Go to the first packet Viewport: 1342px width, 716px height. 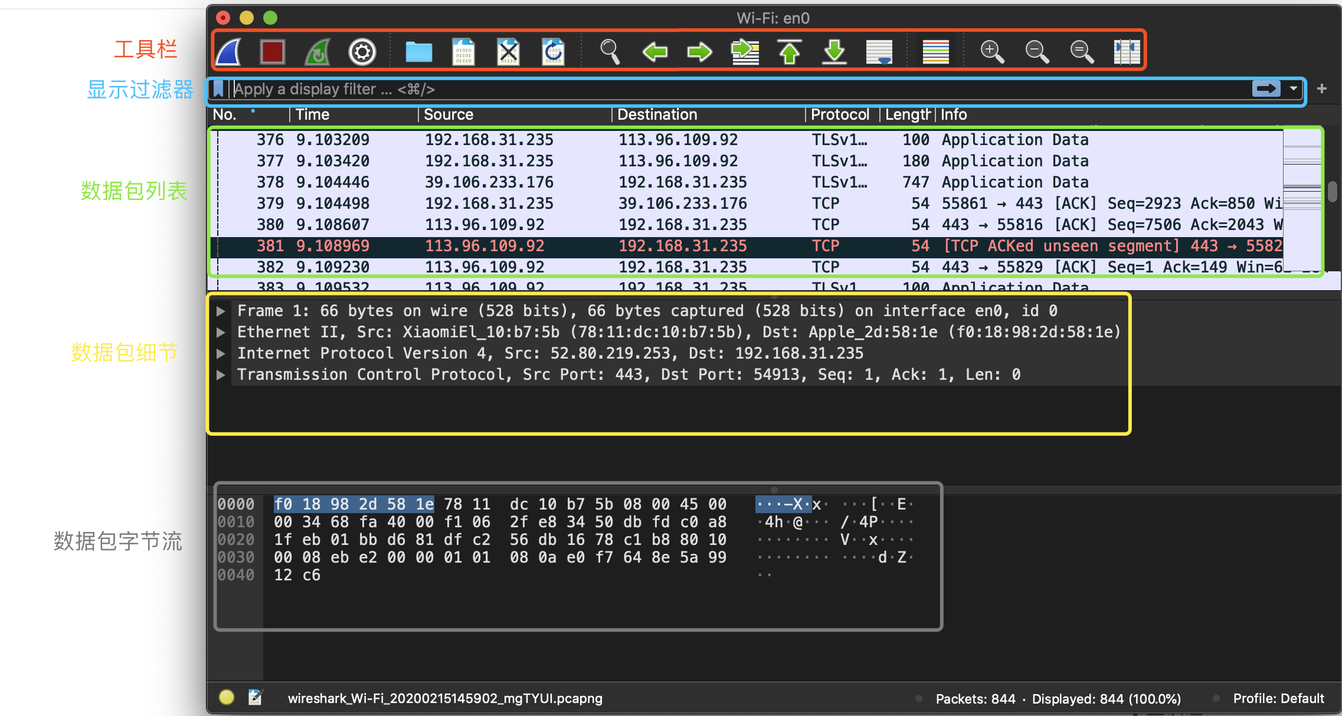(x=790, y=52)
